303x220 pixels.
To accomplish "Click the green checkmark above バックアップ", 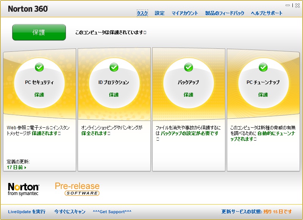I will point(189,67).
